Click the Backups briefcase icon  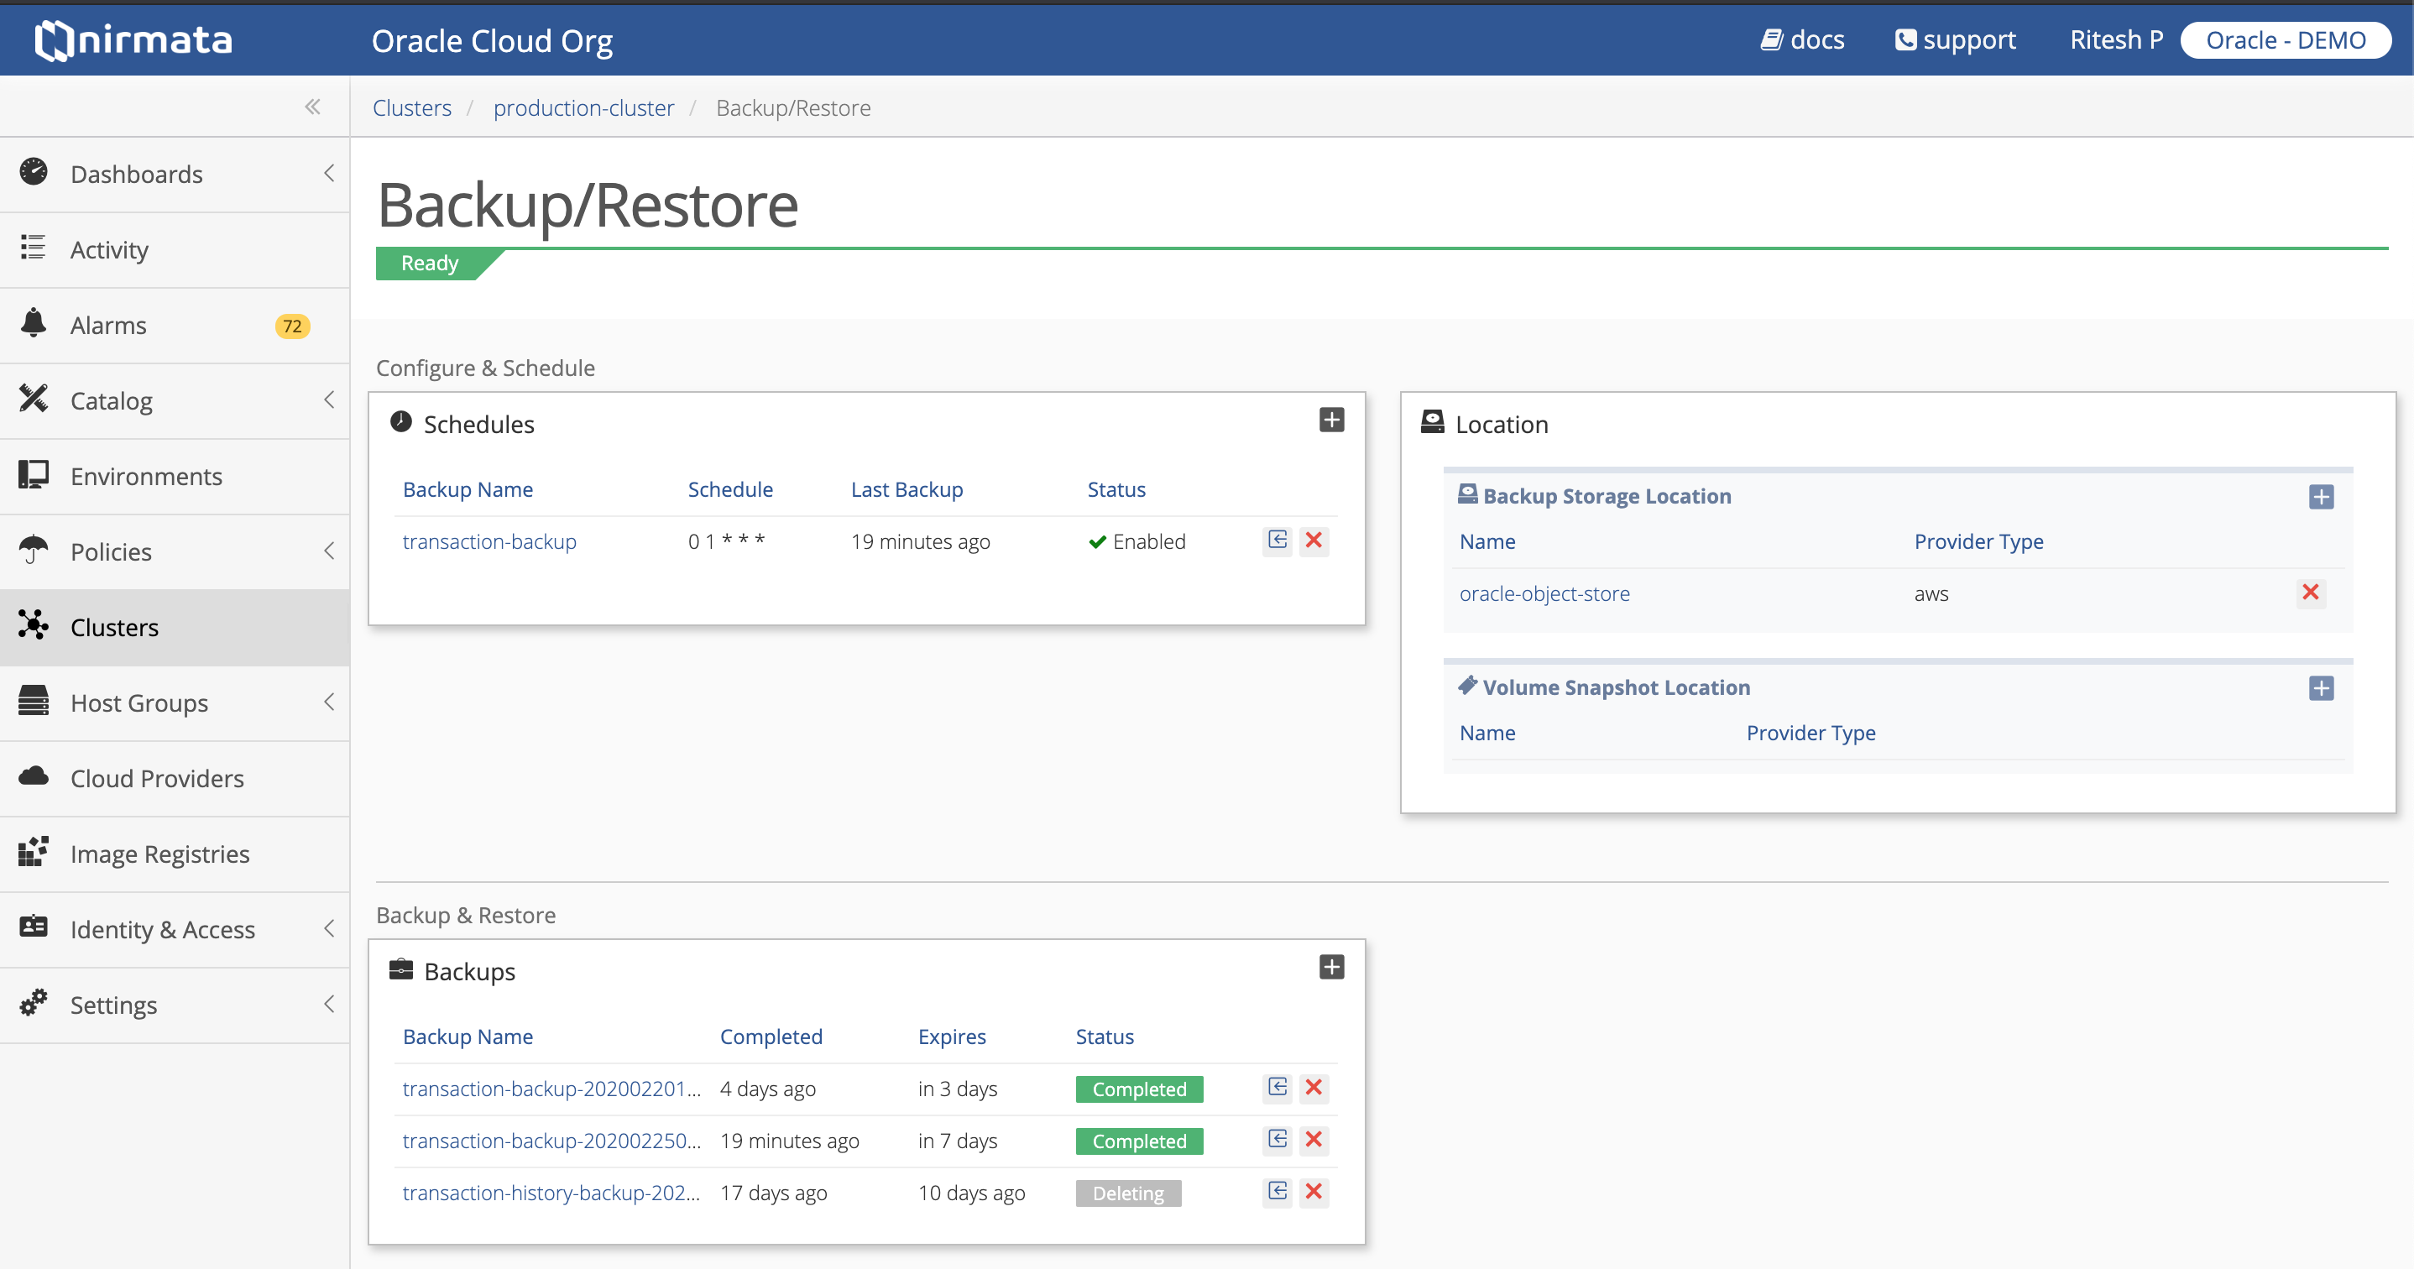(x=402, y=969)
